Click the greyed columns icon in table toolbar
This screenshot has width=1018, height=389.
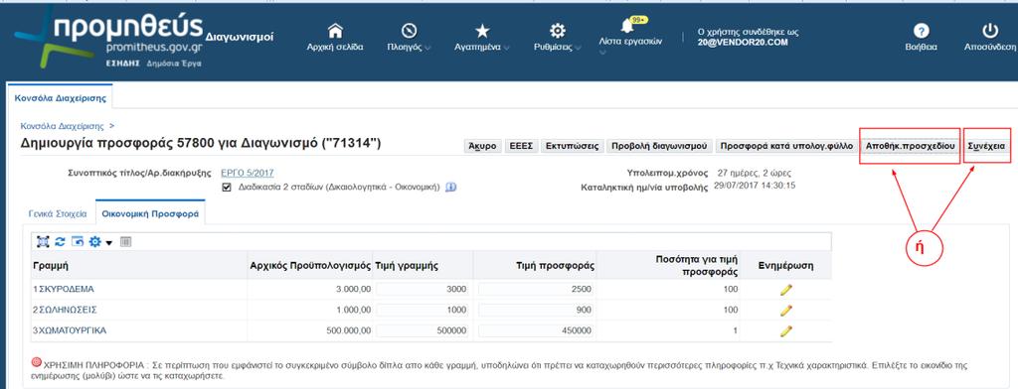[126, 242]
